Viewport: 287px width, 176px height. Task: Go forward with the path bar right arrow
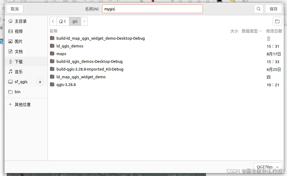coord(84,21)
